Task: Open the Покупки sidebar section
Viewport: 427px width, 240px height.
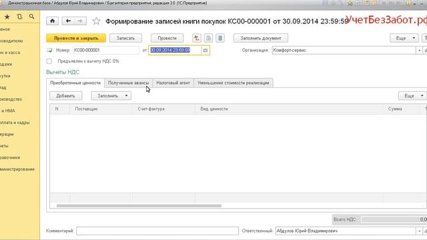Action: [x=5, y=76]
